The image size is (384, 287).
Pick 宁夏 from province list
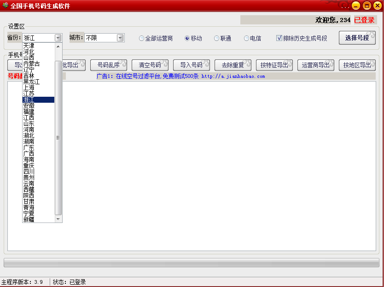click(x=39, y=213)
